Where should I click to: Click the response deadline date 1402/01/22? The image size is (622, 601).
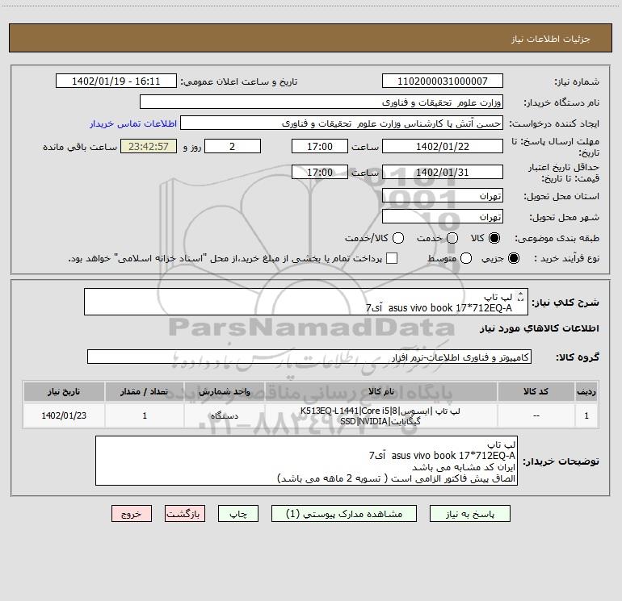[x=443, y=147]
